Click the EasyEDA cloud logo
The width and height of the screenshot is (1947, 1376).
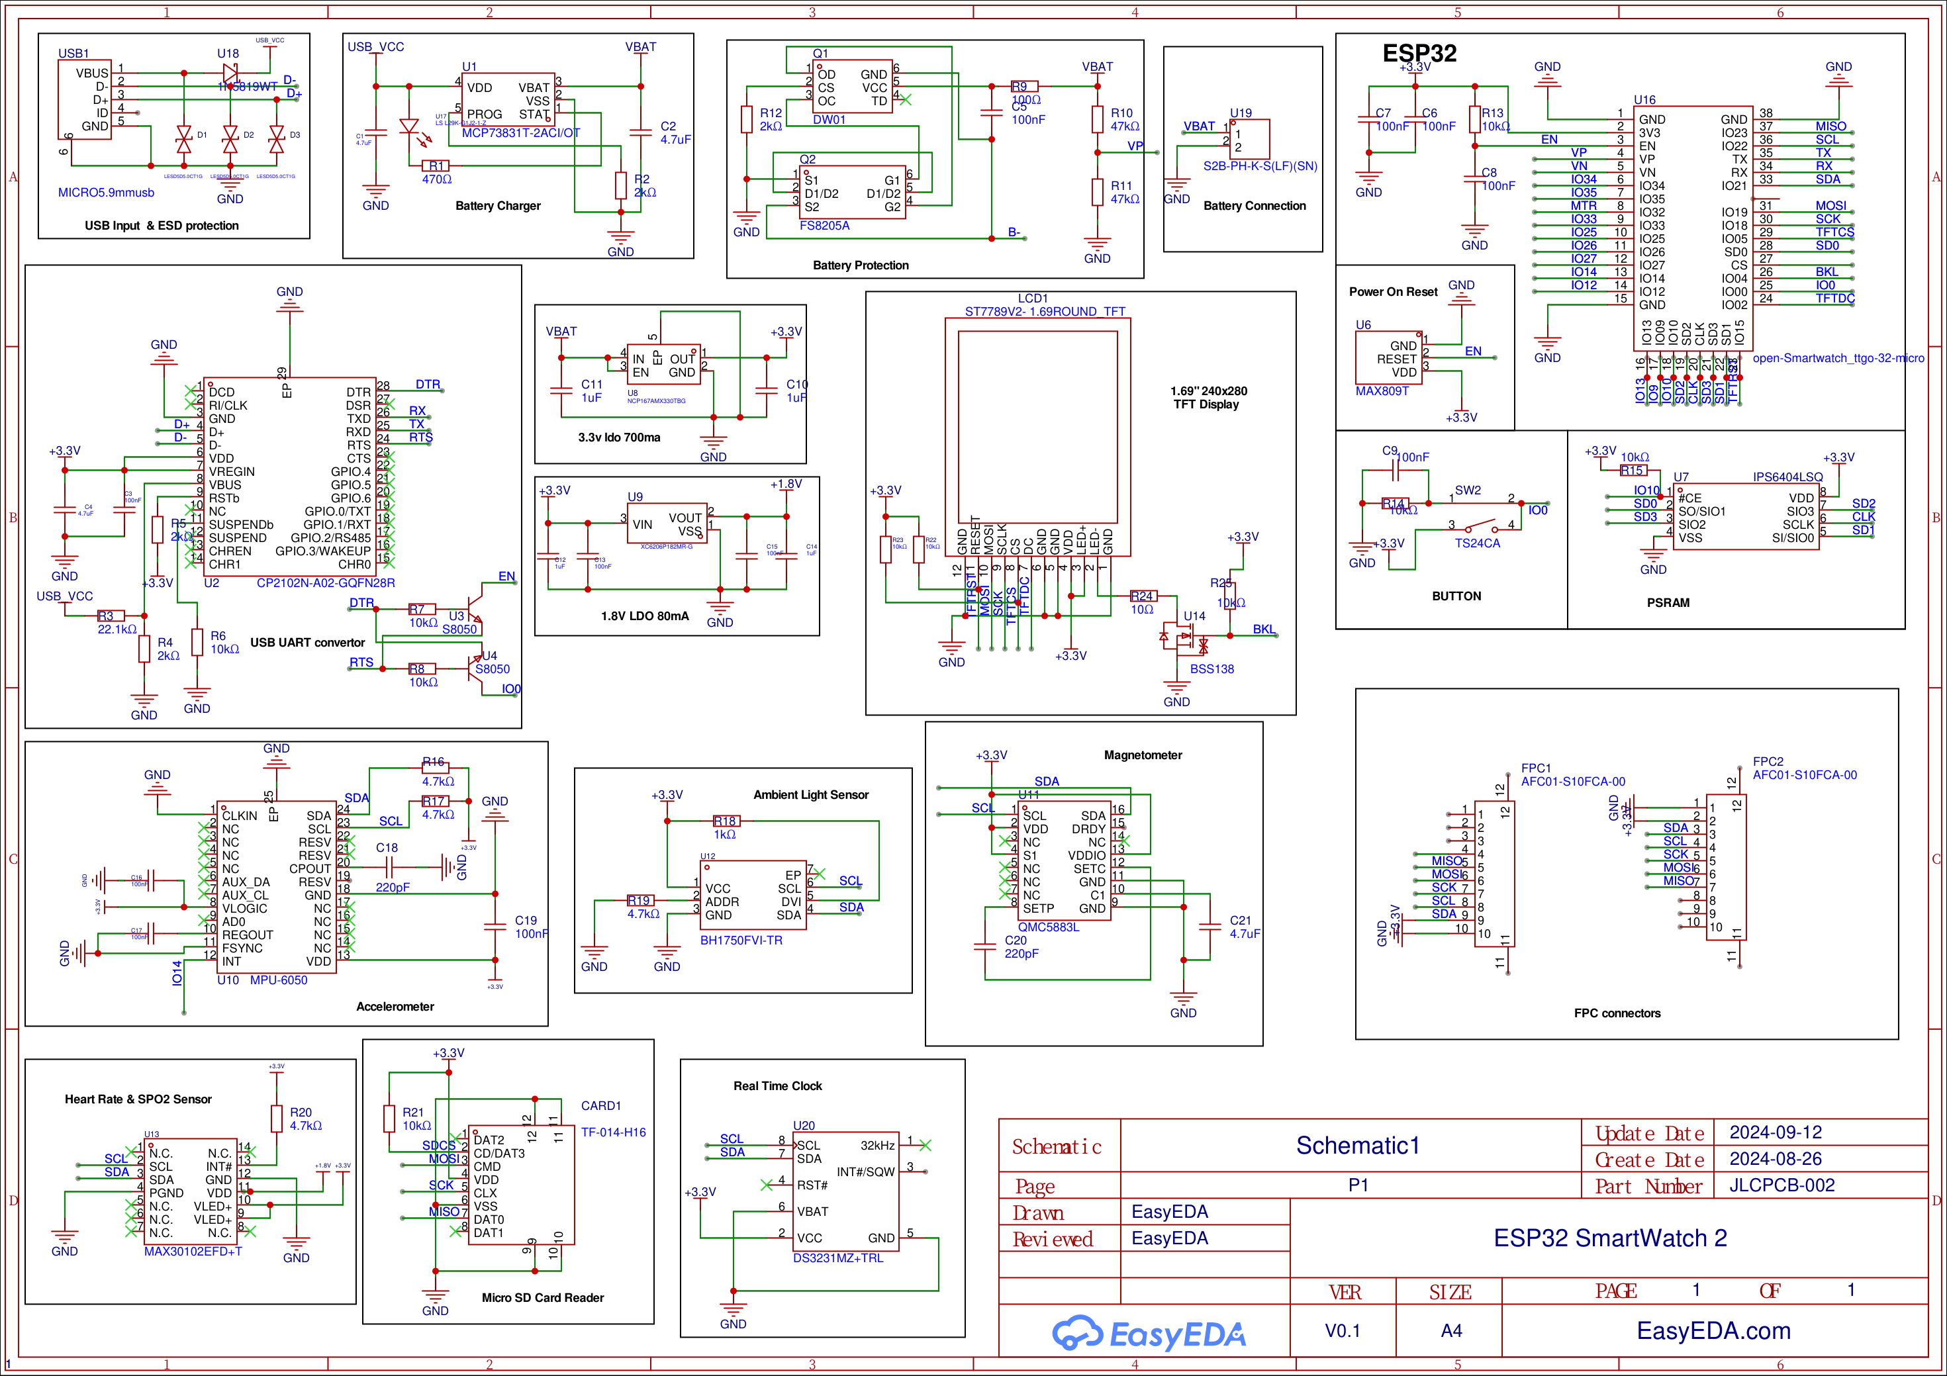click(1148, 1334)
